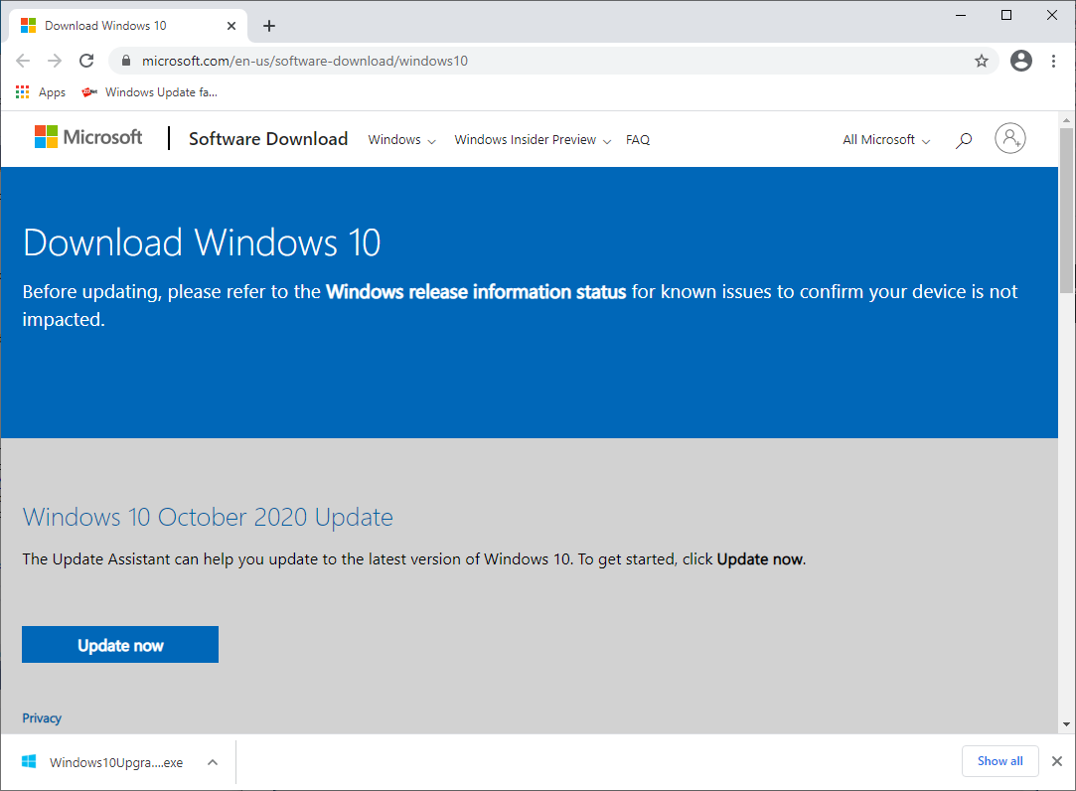Click the Microsoft logo
This screenshot has height=791, width=1076.
coord(88,137)
